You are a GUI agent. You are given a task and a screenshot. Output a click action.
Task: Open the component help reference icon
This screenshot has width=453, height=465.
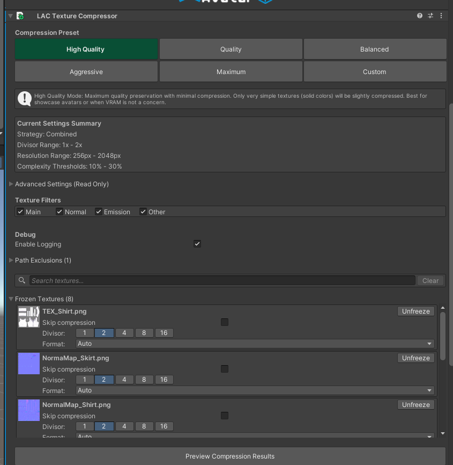tap(420, 16)
